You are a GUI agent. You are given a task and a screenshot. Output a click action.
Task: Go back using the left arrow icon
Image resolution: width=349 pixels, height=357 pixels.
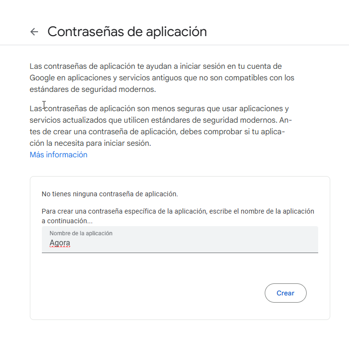[x=34, y=32]
